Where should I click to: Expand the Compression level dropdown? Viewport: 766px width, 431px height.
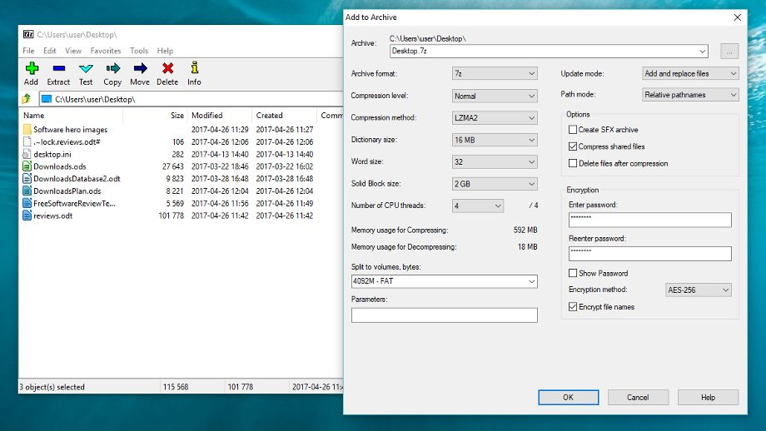(x=495, y=96)
